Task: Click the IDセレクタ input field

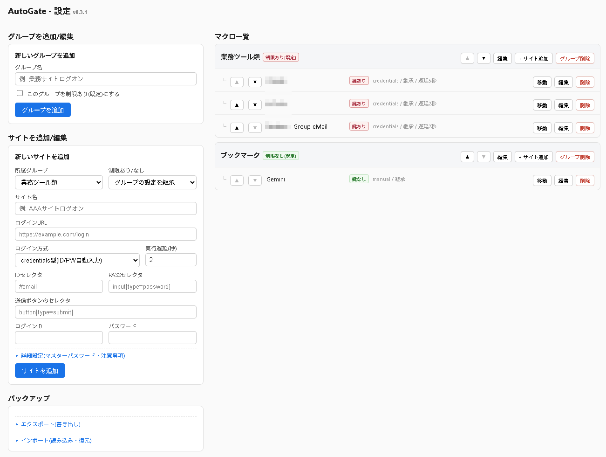Action: pos(59,286)
